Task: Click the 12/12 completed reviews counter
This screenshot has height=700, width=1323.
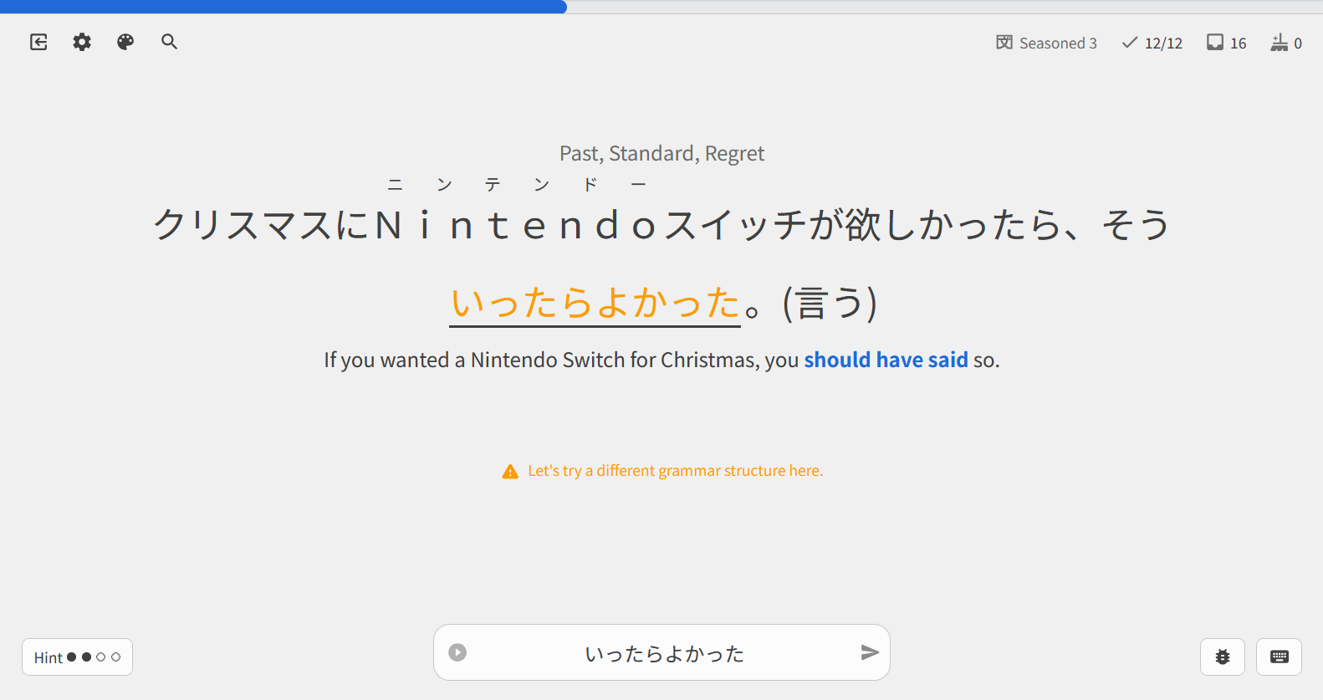Action: pyautogui.click(x=1152, y=43)
